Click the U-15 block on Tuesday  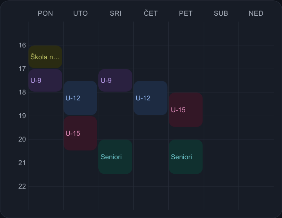(x=80, y=133)
